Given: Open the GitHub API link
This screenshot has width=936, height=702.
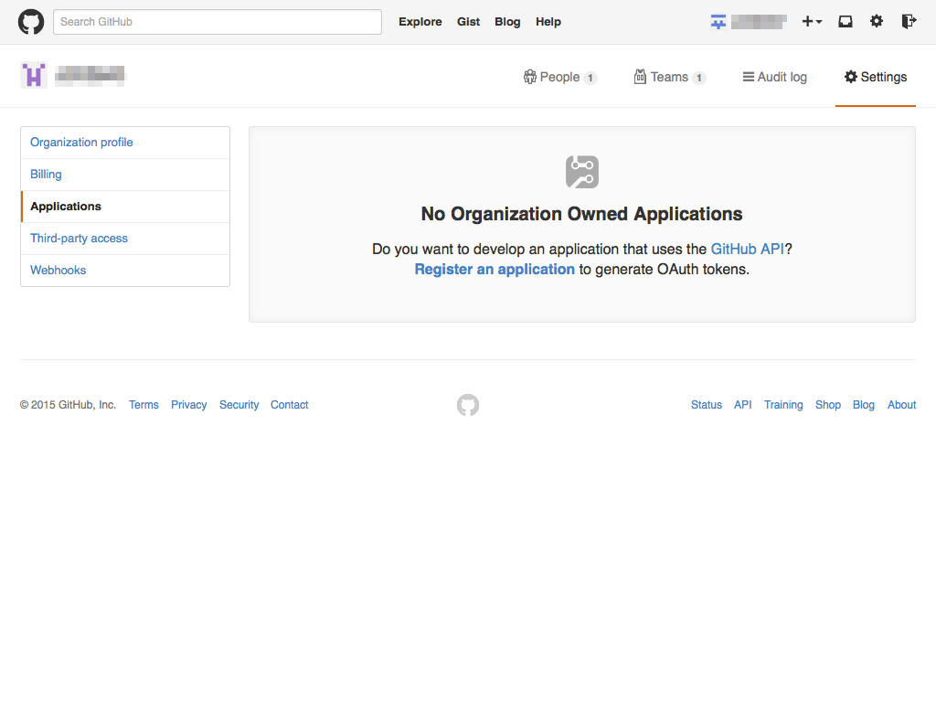Looking at the screenshot, I should tap(747, 249).
